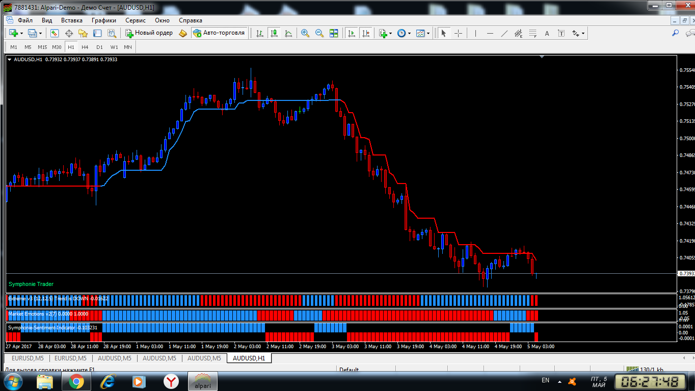Open the templates dropdown arrow
This screenshot has height=391, width=695.
click(x=428, y=33)
